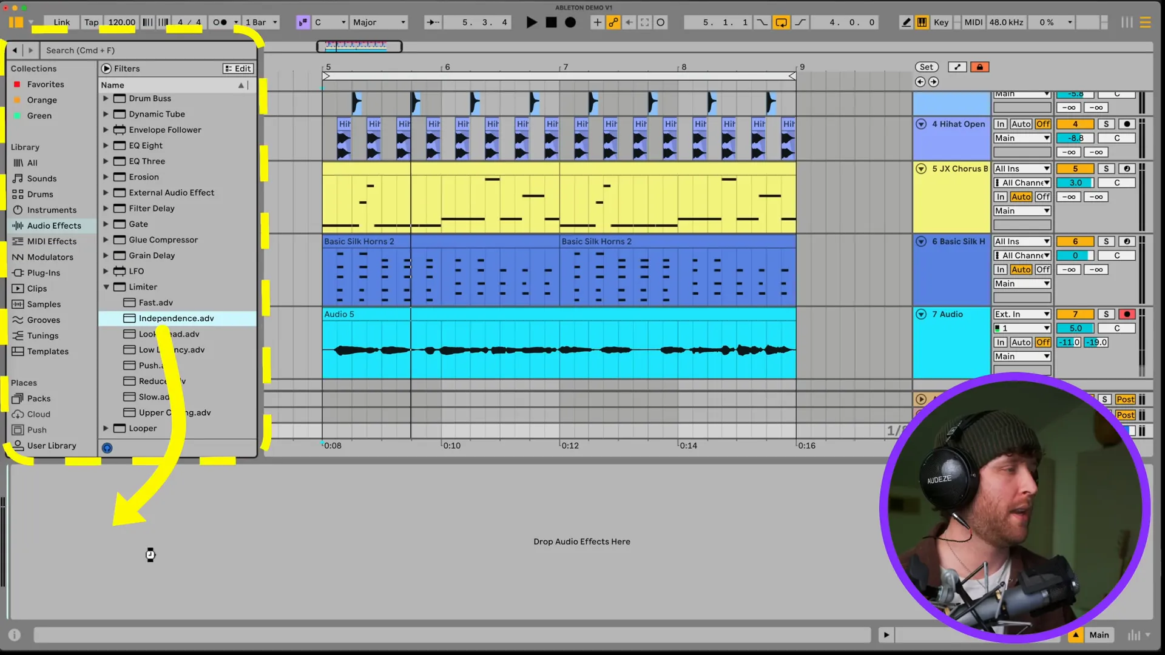
Task: Open Sounds library category
Action: (42, 178)
